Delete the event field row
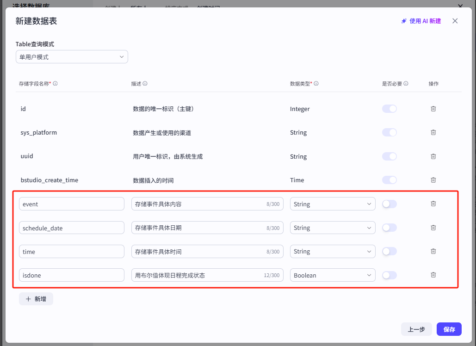The height and width of the screenshot is (346, 476). (433, 204)
